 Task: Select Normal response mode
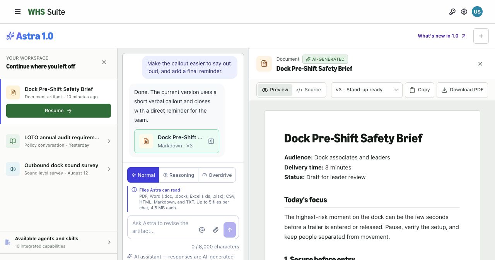click(x=143, y=175)
